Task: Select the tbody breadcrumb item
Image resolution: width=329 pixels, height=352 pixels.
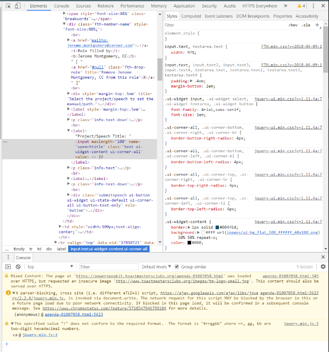Action: click(19, 249)
